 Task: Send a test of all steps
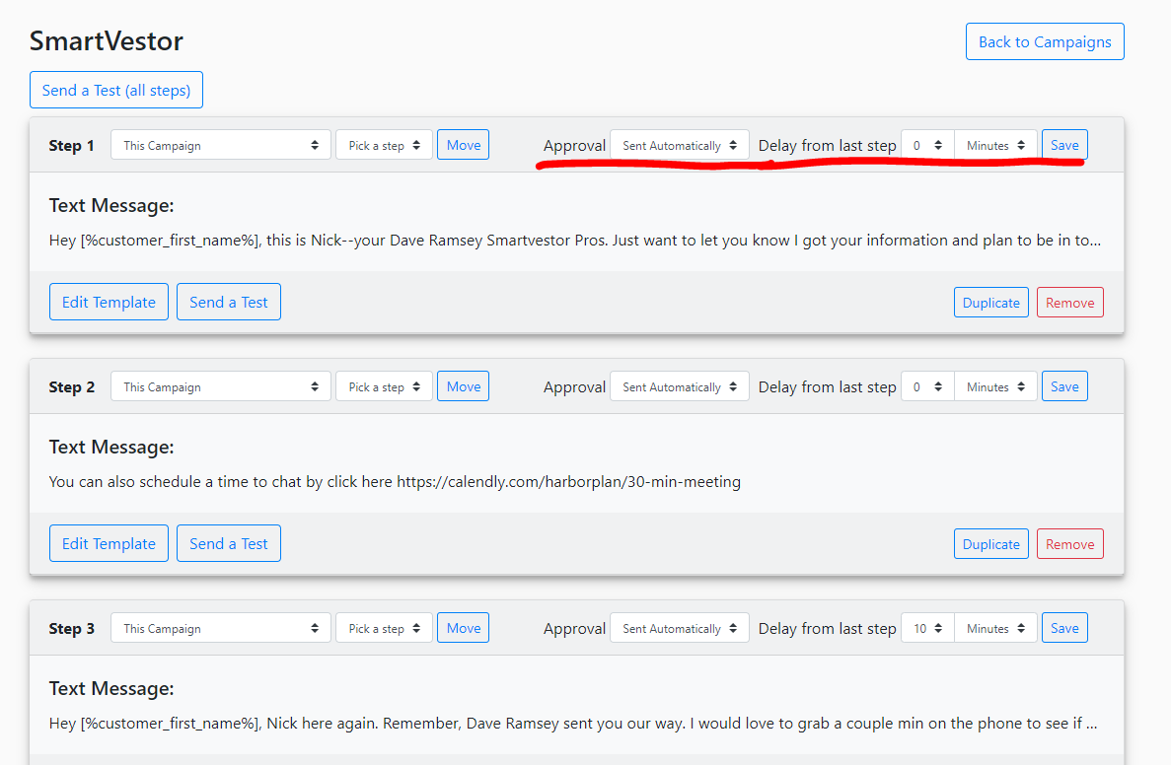pos(115,91)
